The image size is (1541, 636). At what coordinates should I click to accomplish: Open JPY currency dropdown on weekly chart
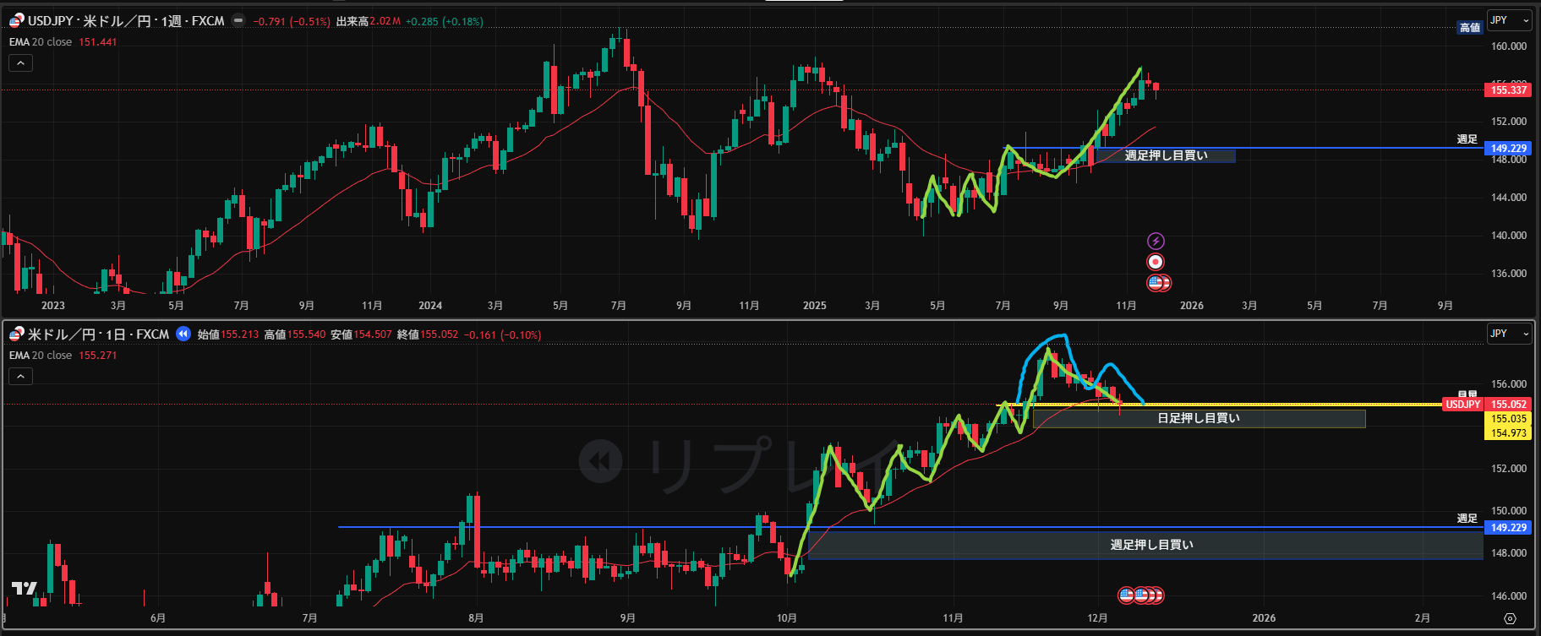pos(1509,20)
